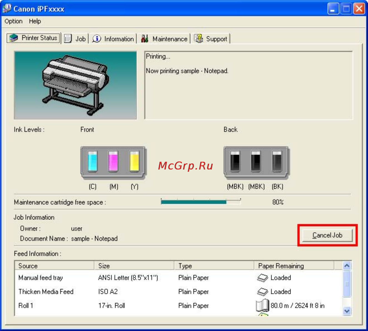Click the maintenance cartridge free space bar

[201, 202]
